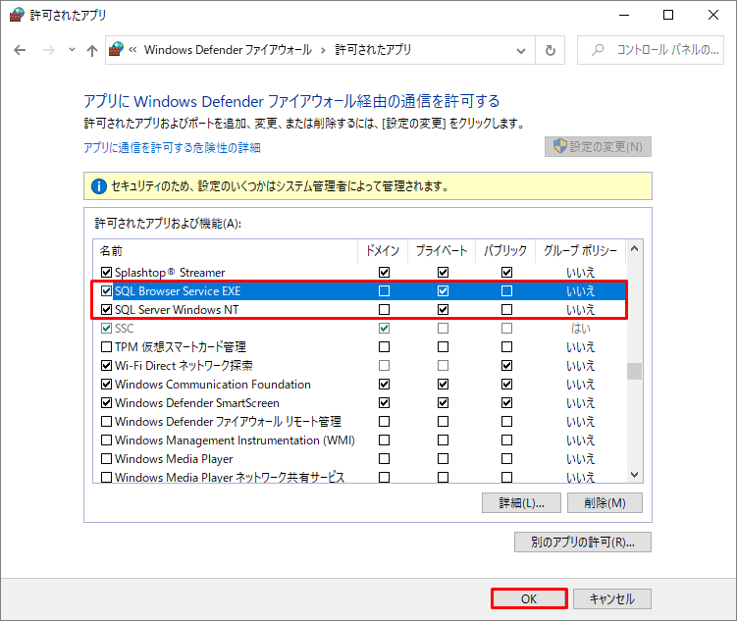Open the アプリに通信を許可する危険性の詳細 link
Image resolution: width=737 pixels, height=621 pixels.
tap(172, 147)
